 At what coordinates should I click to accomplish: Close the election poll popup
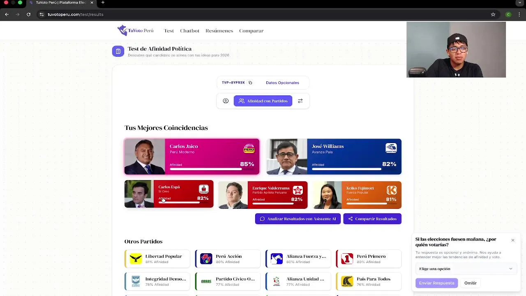(513, 240)
